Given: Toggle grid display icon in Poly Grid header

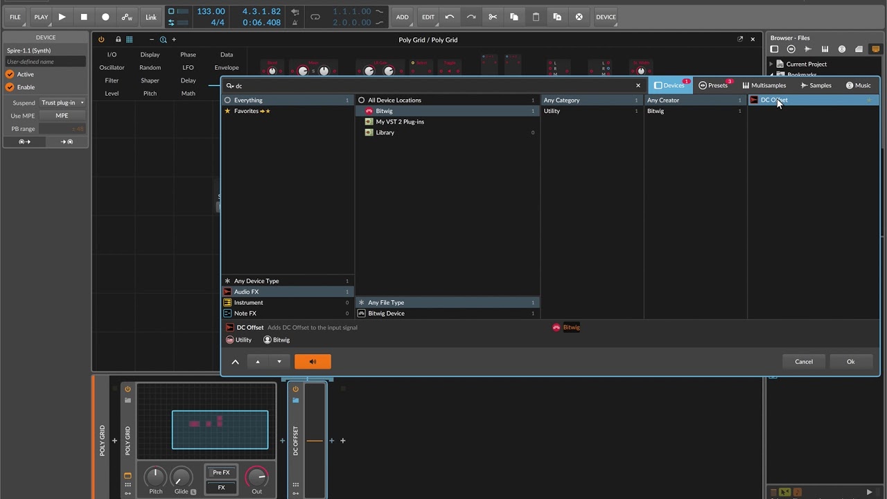Looking at the screenshot, I should tap(129, 40).
